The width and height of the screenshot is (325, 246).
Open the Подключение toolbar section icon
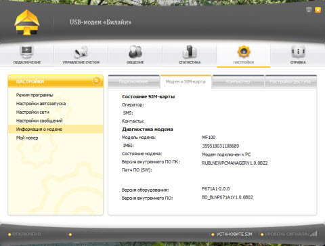[27, 52]
